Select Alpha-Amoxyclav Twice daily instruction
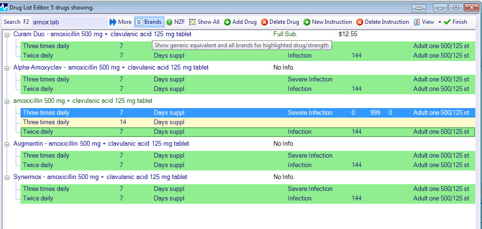The image size is (482, 229). (248, 89)
